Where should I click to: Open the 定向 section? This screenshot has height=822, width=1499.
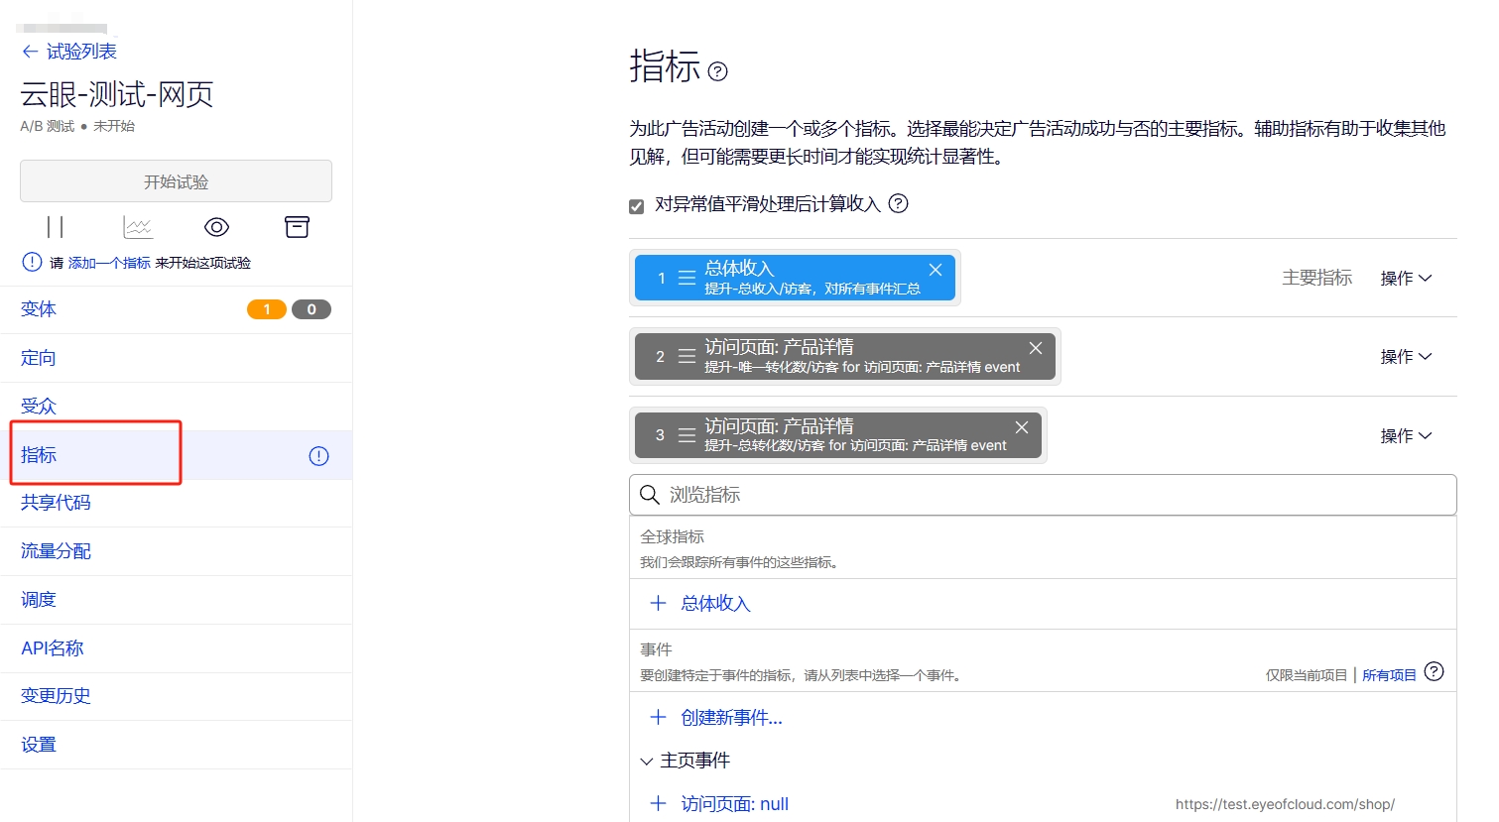point(176,358)
